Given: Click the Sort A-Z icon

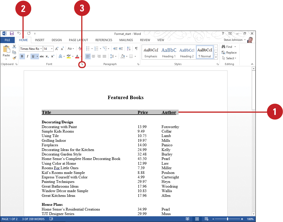Looking at the screenshot, I should click(x=129, y=48).
